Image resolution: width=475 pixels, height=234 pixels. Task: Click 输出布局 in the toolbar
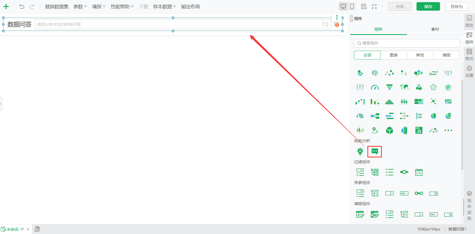coord(190,7)
